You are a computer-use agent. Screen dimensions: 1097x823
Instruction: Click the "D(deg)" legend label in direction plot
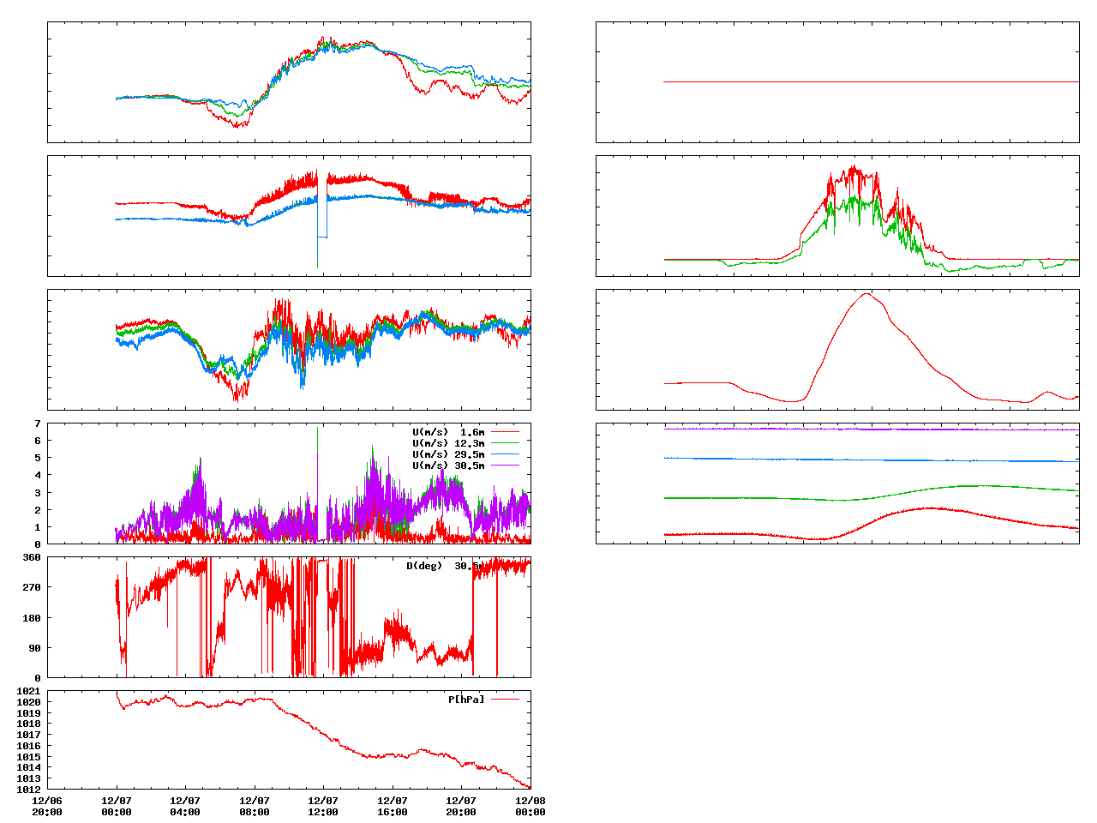[x=424, y=566]
